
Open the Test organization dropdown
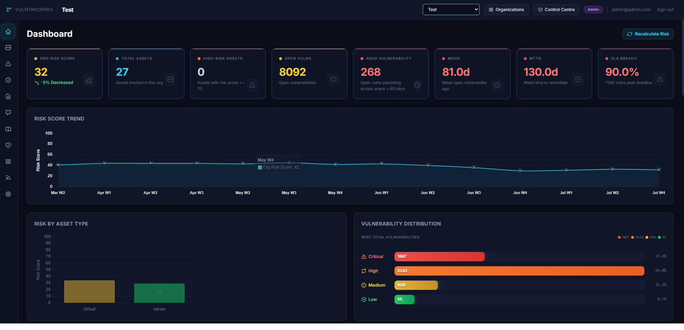451,9
